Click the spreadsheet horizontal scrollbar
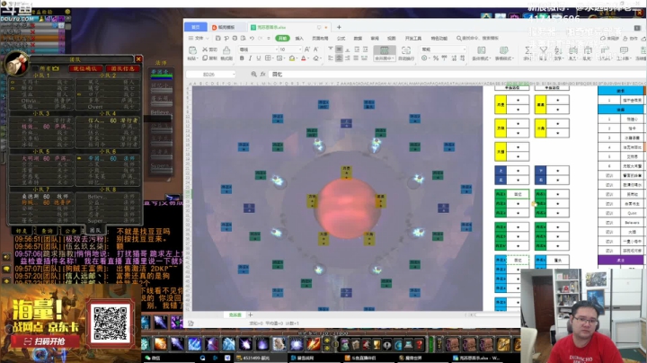 (497, 314)
